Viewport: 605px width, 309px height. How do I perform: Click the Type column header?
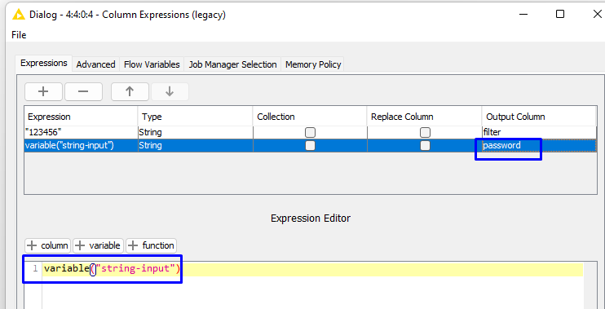point(195,117)
